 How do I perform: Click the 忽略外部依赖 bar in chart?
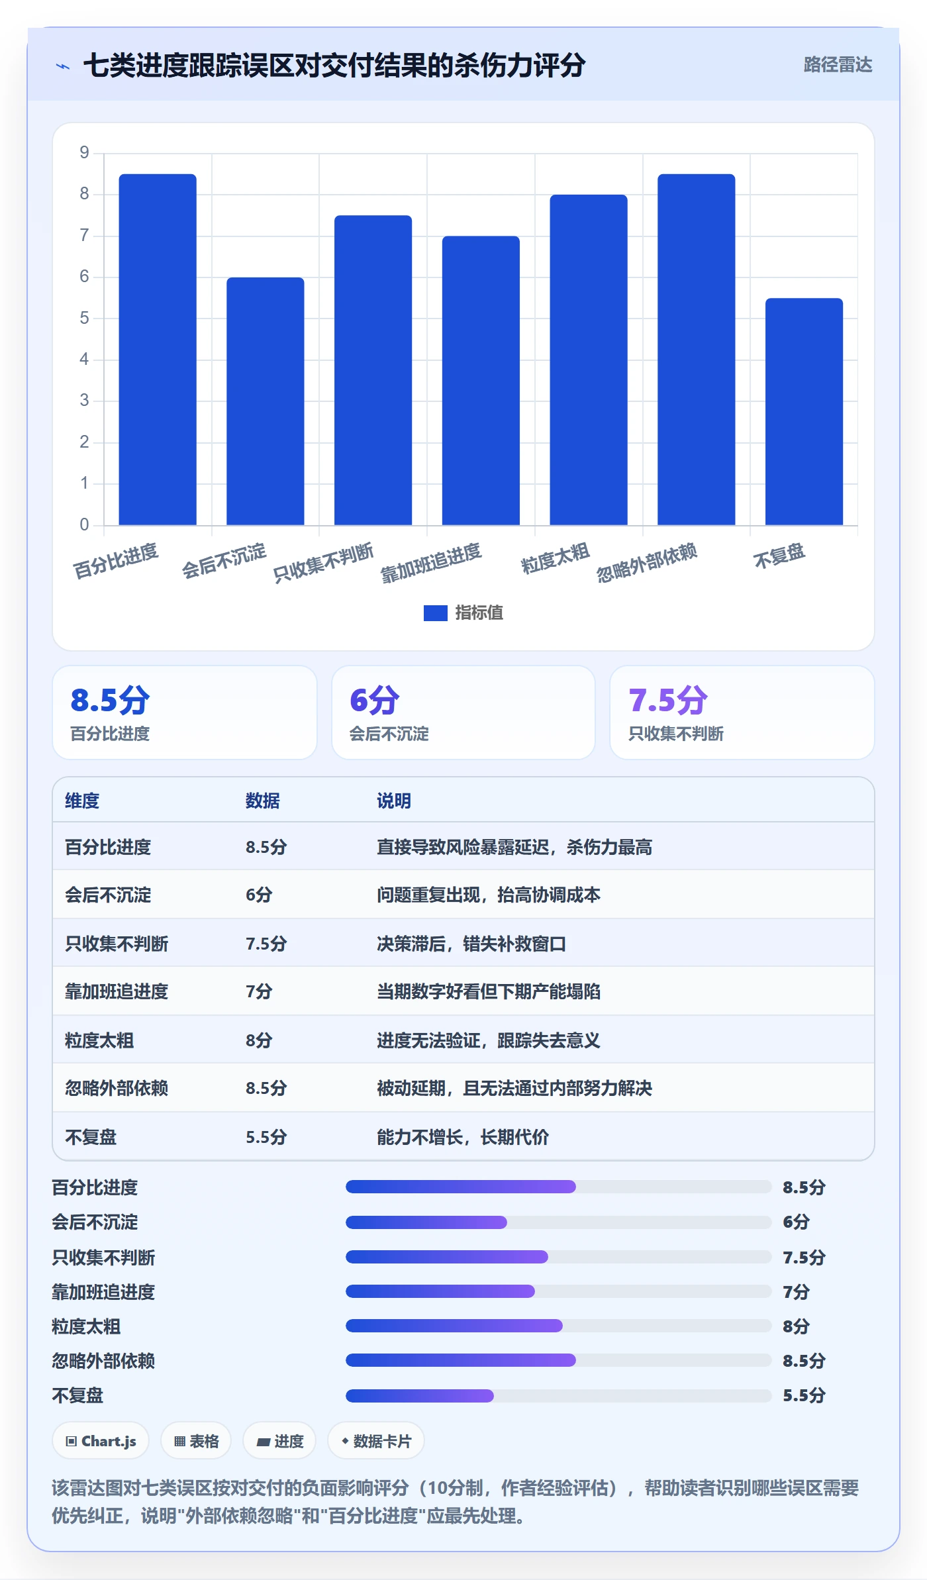click(697, 350)
